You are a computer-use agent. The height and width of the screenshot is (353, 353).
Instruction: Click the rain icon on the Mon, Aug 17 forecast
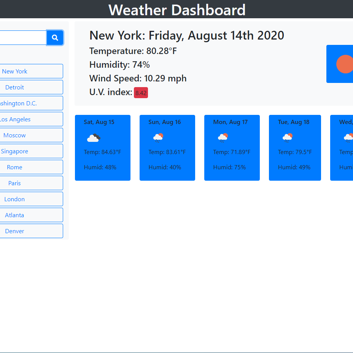click(x=223, y=138)
